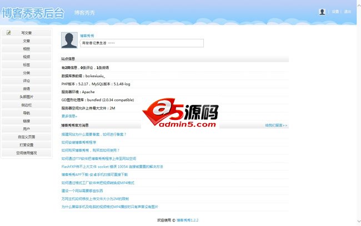
Task: Open 如何购买博客秀秀 purchase article
Action: [x=90, y=150]
